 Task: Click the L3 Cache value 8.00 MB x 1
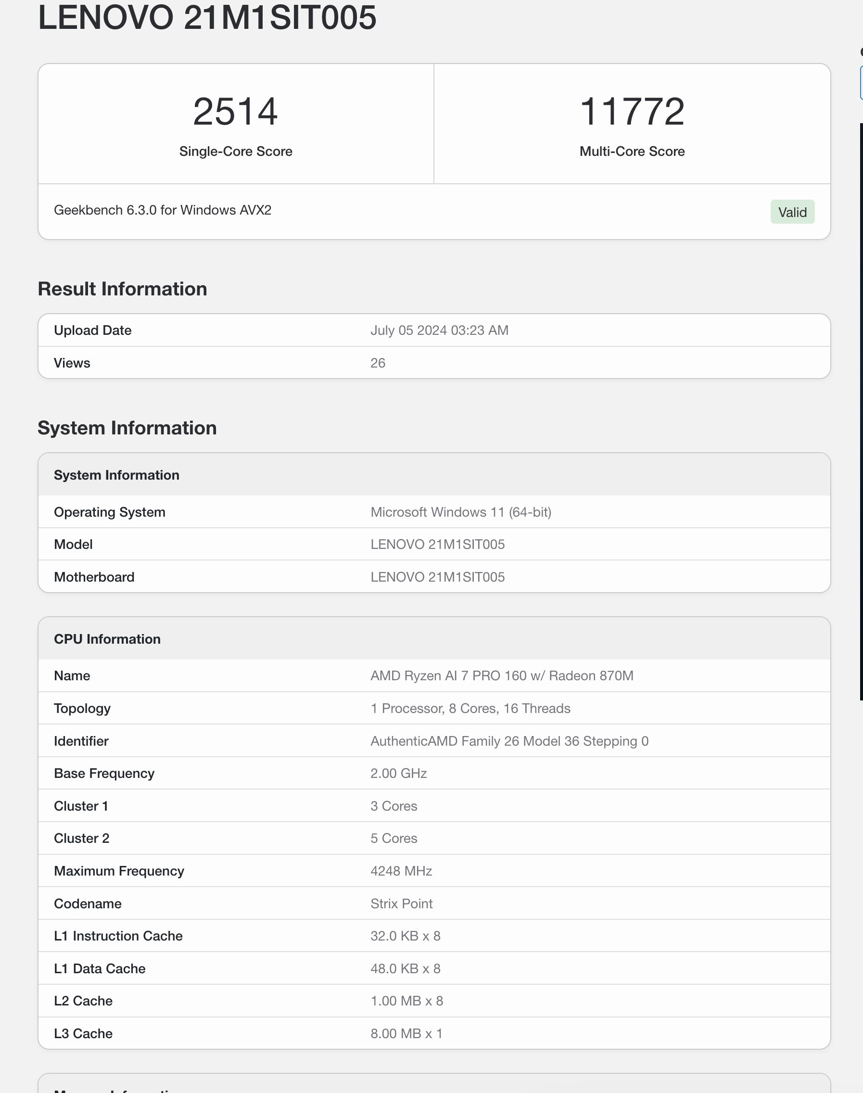(x=406, y=1033)
